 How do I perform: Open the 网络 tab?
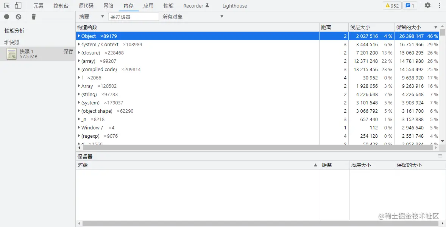(108, 6)
